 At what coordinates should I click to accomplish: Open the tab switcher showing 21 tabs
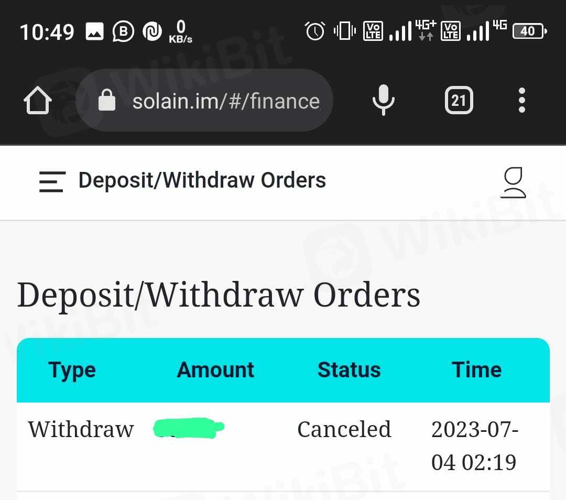tap(459, 100)
